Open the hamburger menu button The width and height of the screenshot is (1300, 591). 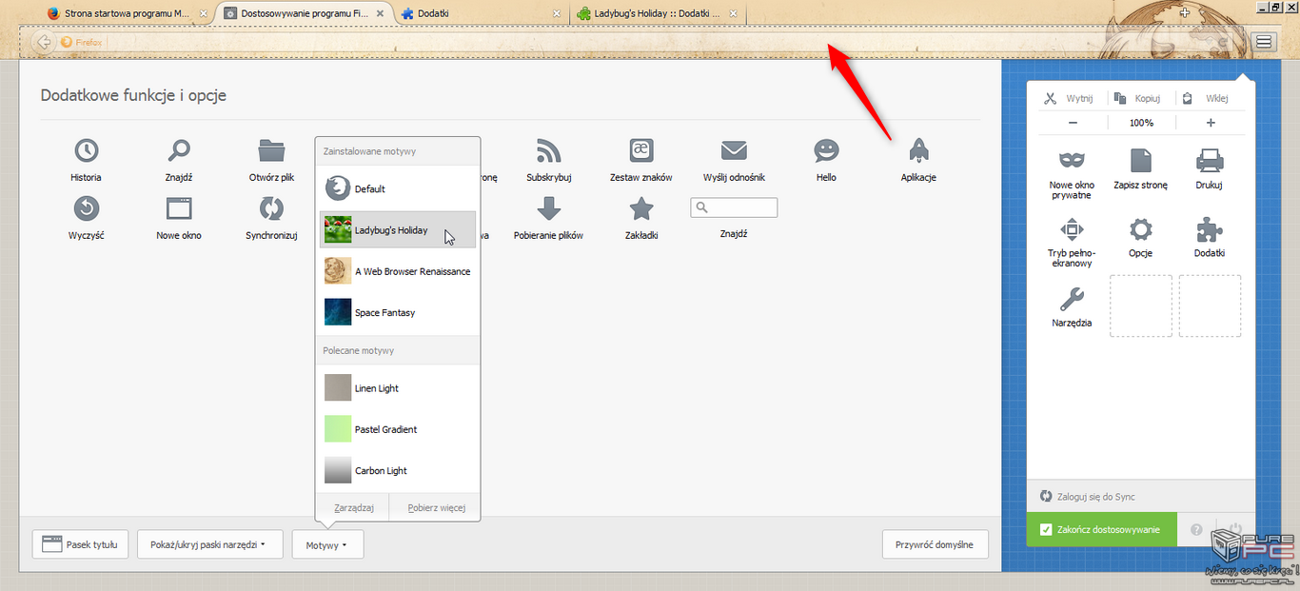click(1263, 42)
